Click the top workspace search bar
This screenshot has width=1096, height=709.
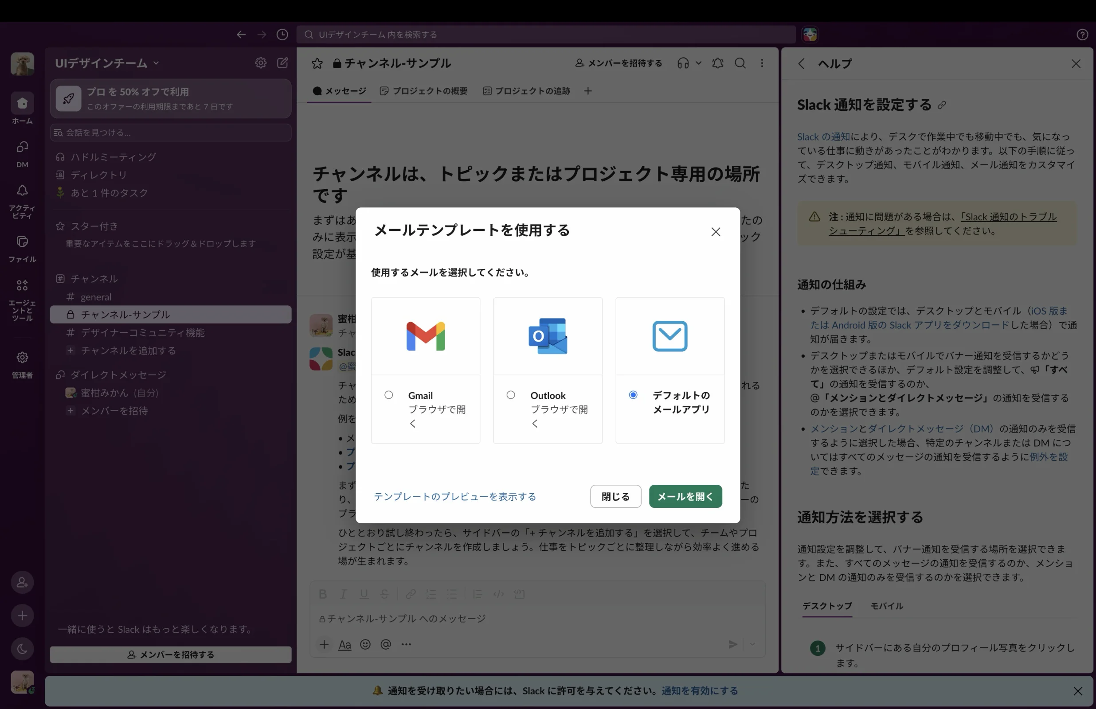tap(546, 35)
